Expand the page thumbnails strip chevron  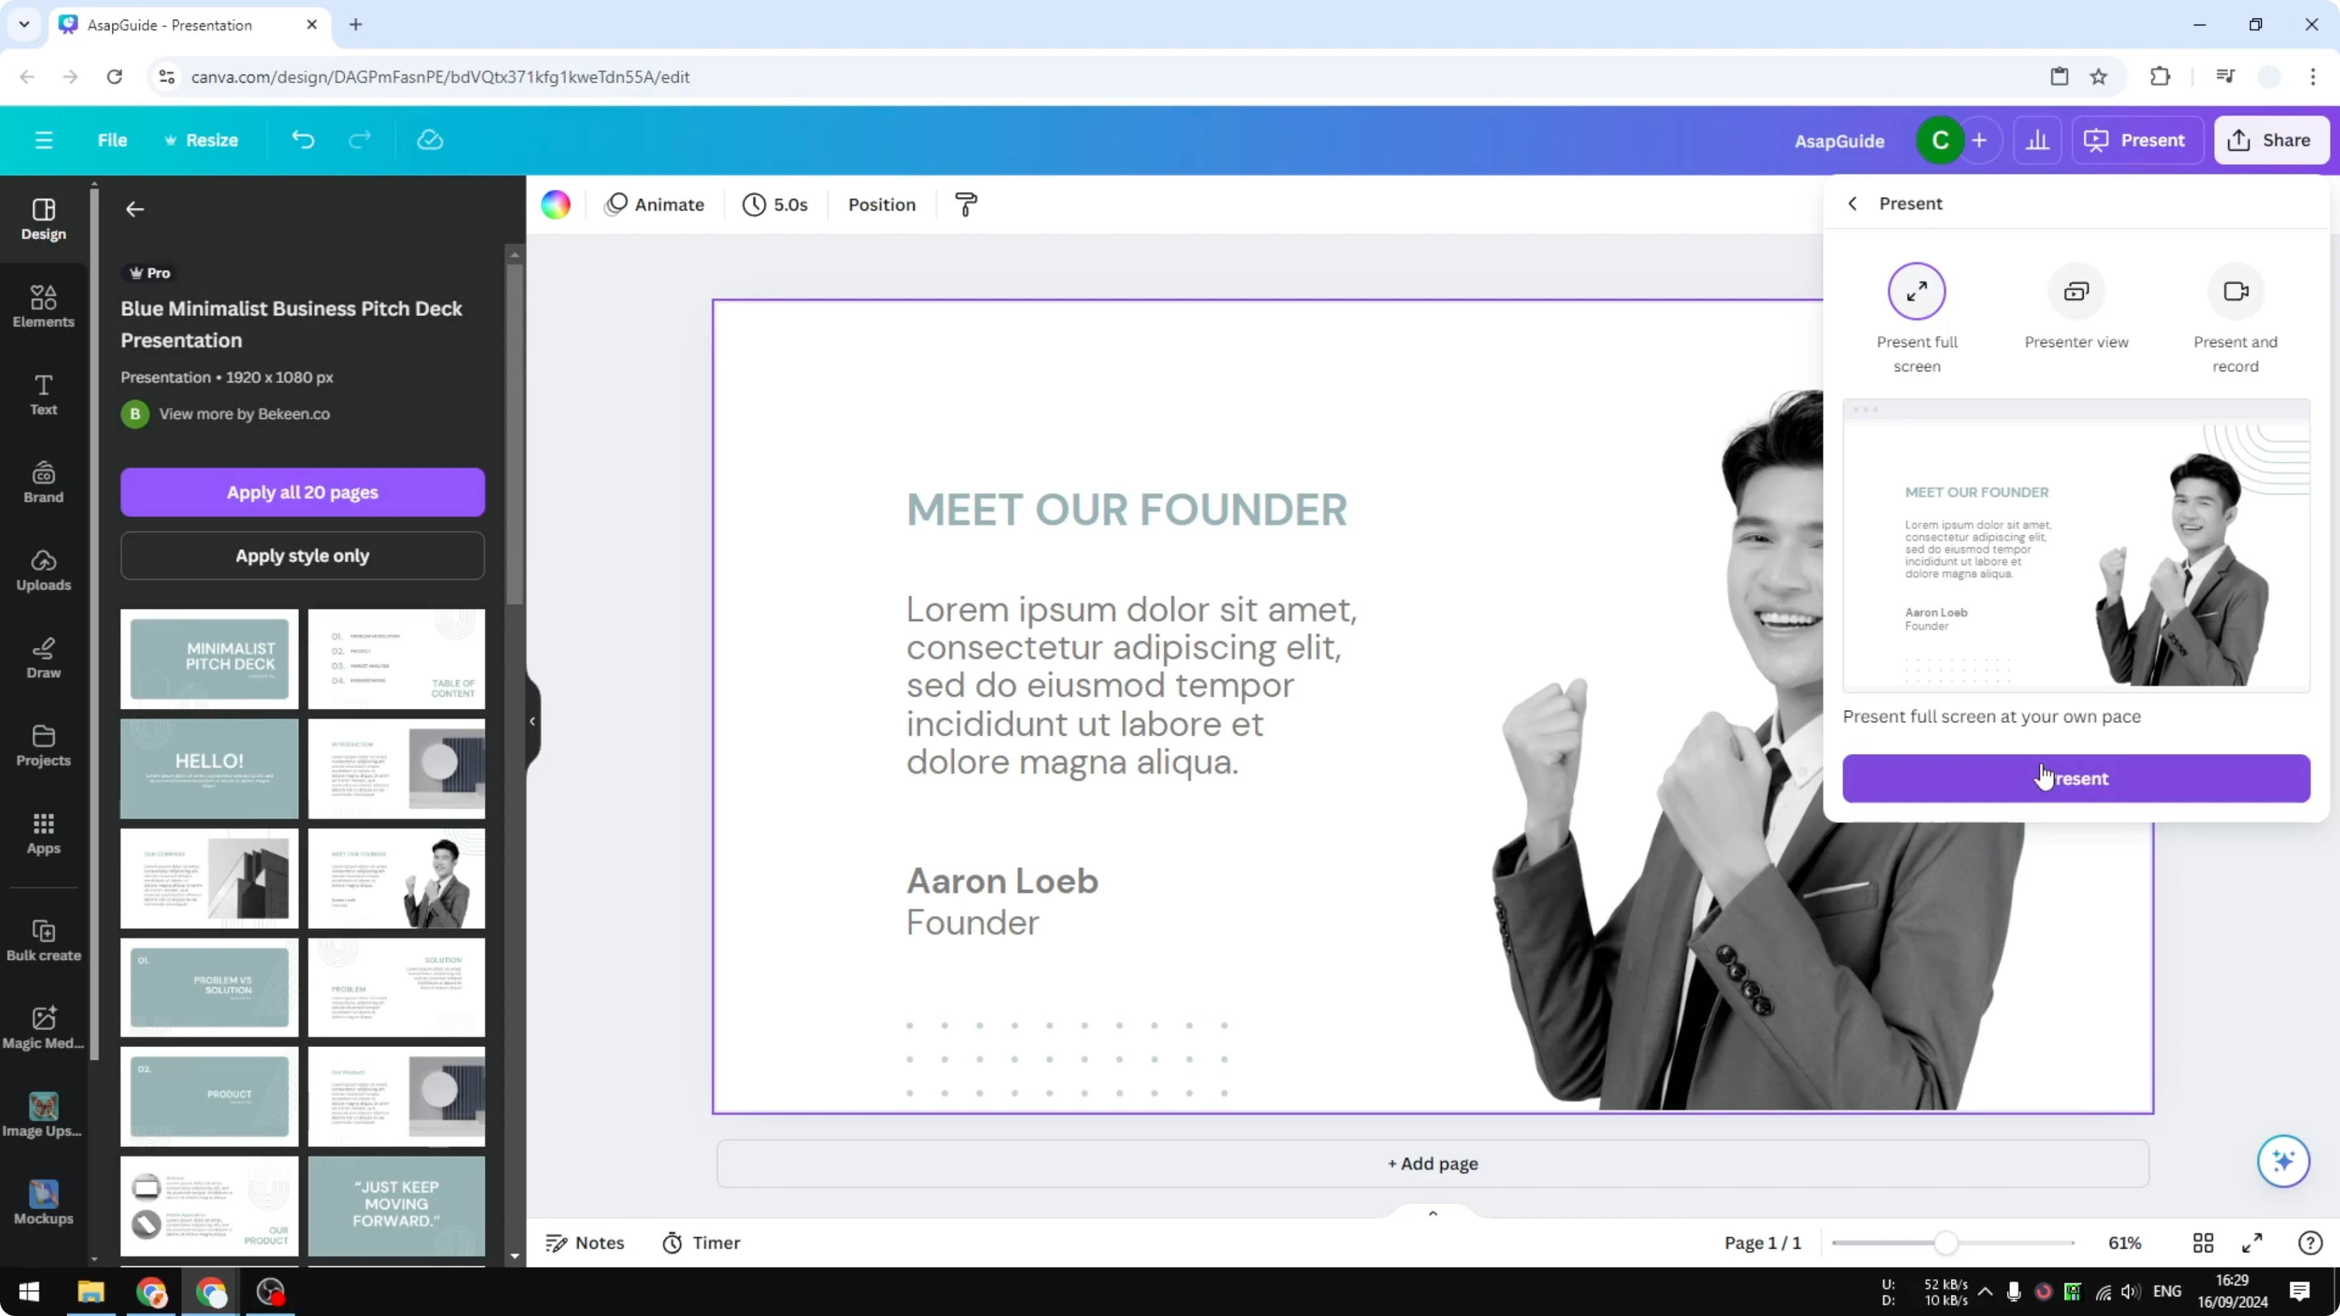pos(1433,1214)
